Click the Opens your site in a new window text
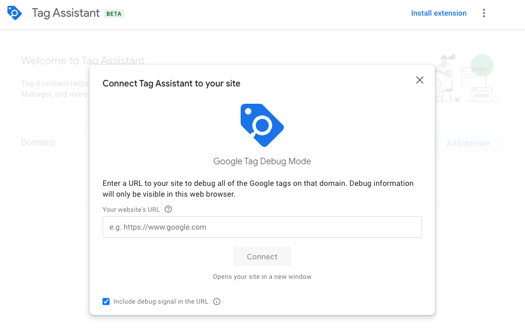 tap(262, 277)
